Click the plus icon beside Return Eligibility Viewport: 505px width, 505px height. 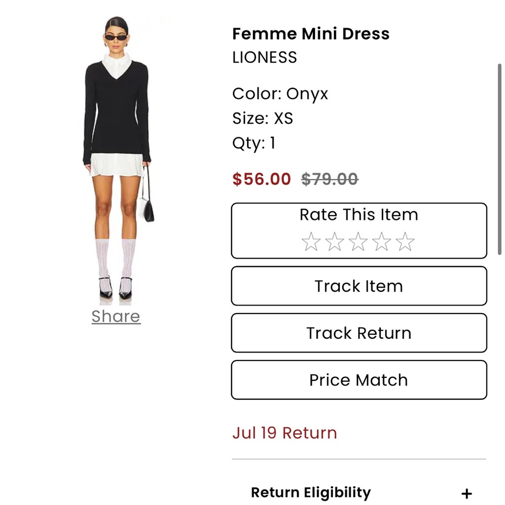click(x=466, y=492)
